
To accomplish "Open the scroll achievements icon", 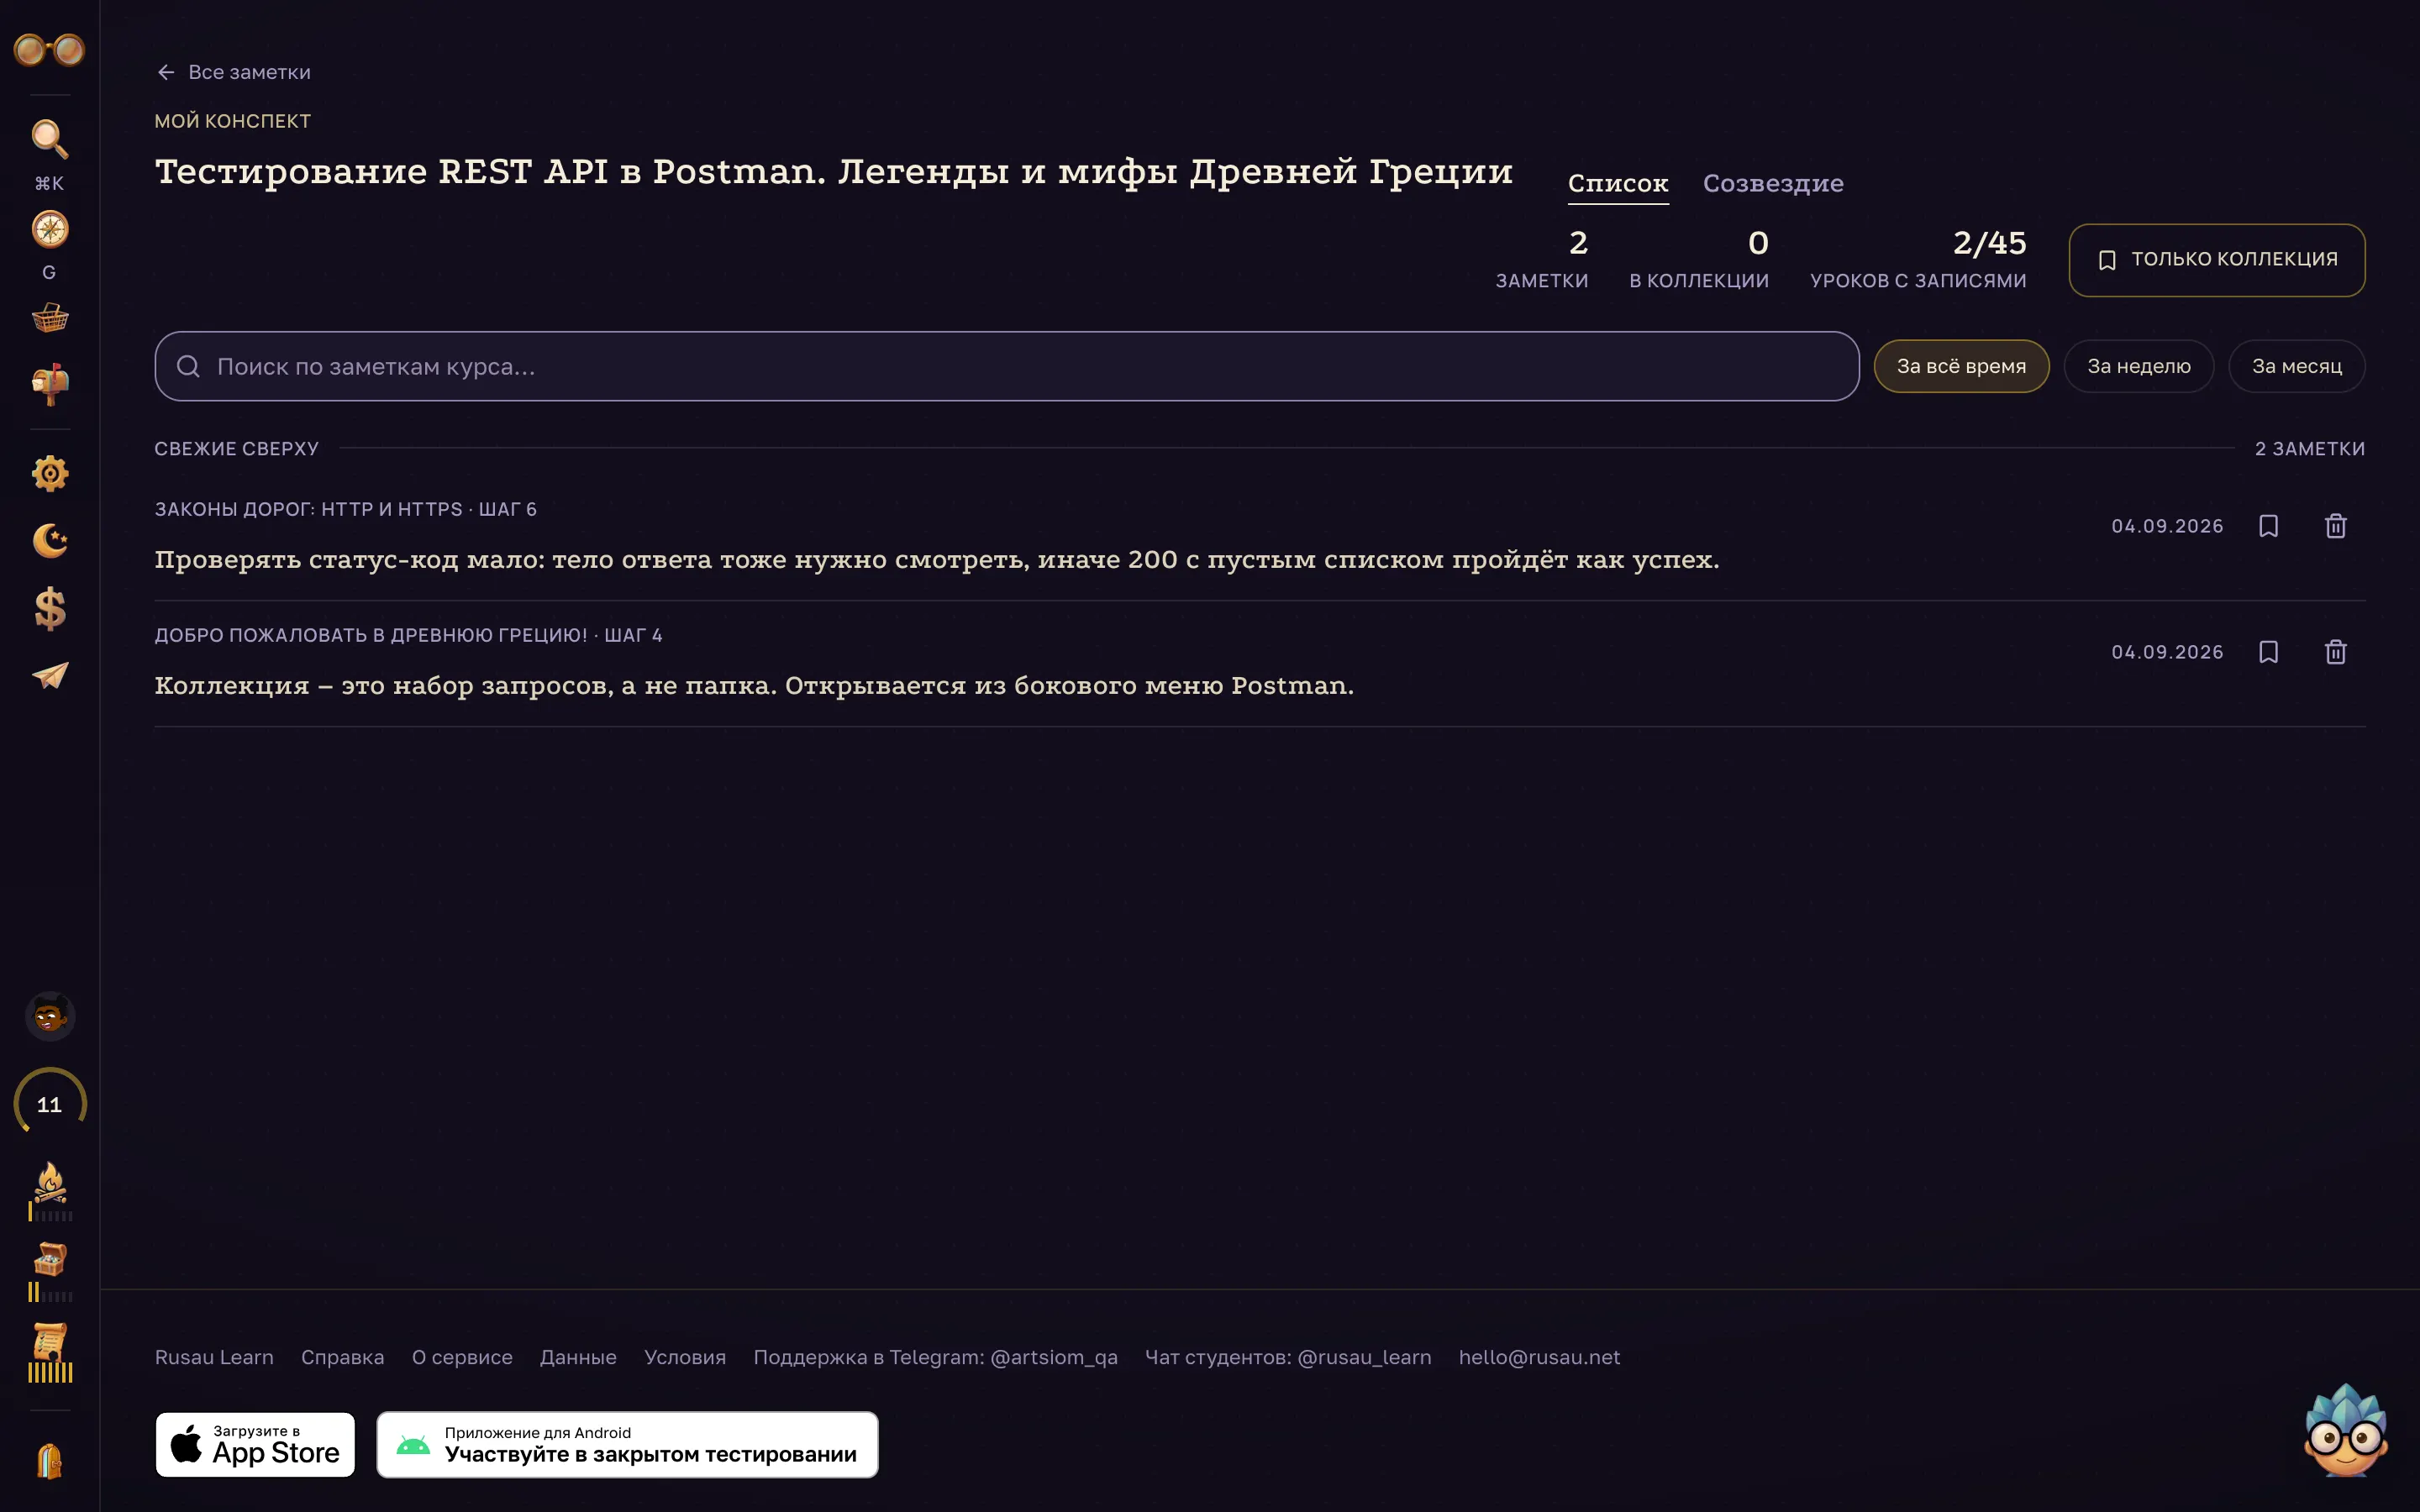I will (x=49, y=1352).
